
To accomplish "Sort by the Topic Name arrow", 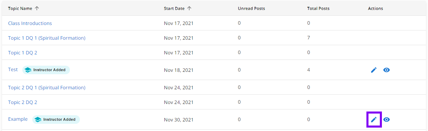I will pyautogui.click(x=37, y=9).
